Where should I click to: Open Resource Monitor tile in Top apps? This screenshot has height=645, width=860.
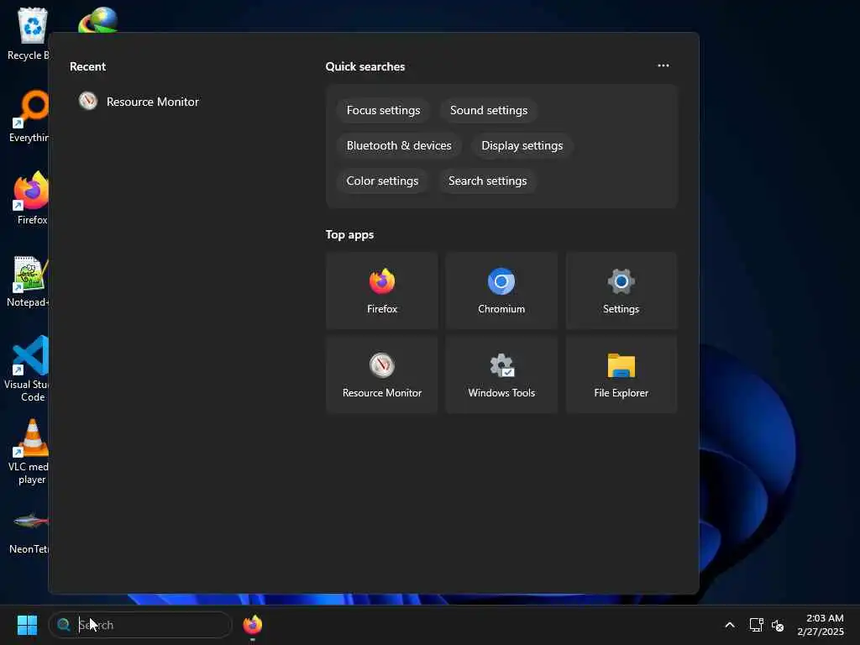pos(382,375)
